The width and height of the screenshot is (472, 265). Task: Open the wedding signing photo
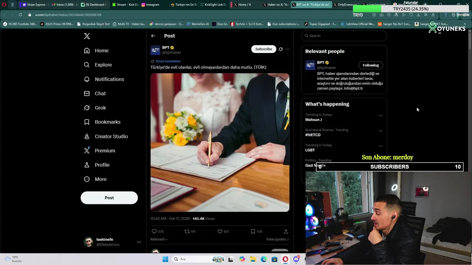[x=220, y=142]
